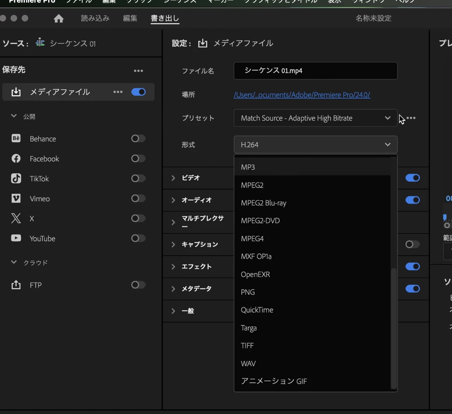
Task: Collapse the 公開 section
Action: pyautogui.click(x=14, y=116)
